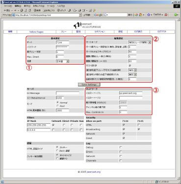Click the Mail icon in toolbar
This screenshot has height=184, width=181.
tap(75, 10)
